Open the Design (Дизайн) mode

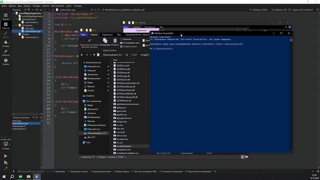pyautogui.click(x=5, y=34)
